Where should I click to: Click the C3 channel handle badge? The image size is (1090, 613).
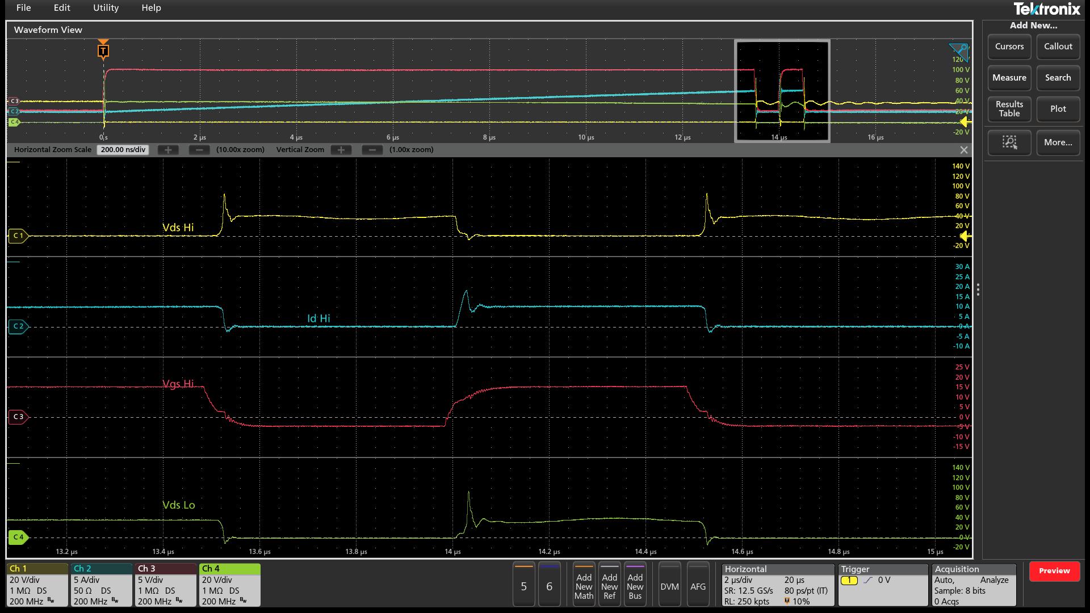[x=18, y=417]
